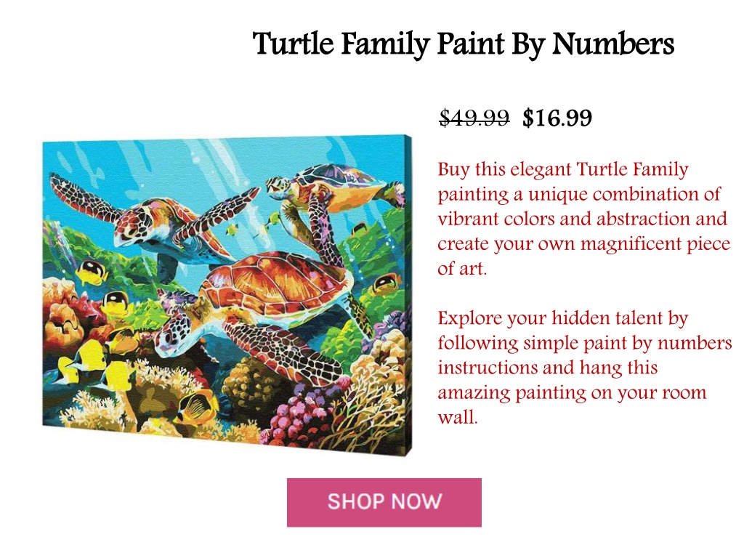This screenshot has width=744, height=558.
Task: Click the tiny yellow fish between upper turtles
Action: (232, 230)
